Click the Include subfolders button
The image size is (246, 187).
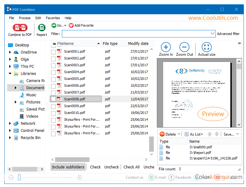pos(68,167)
